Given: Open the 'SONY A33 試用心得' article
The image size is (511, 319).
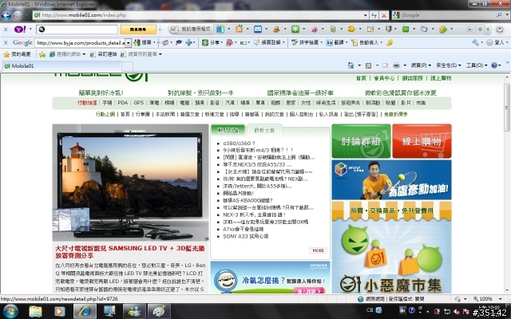Looking at the screenshot, I should [x=245, y=236].
